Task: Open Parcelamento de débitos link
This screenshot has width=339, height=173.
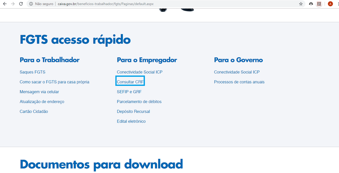Action: [139, 102]
